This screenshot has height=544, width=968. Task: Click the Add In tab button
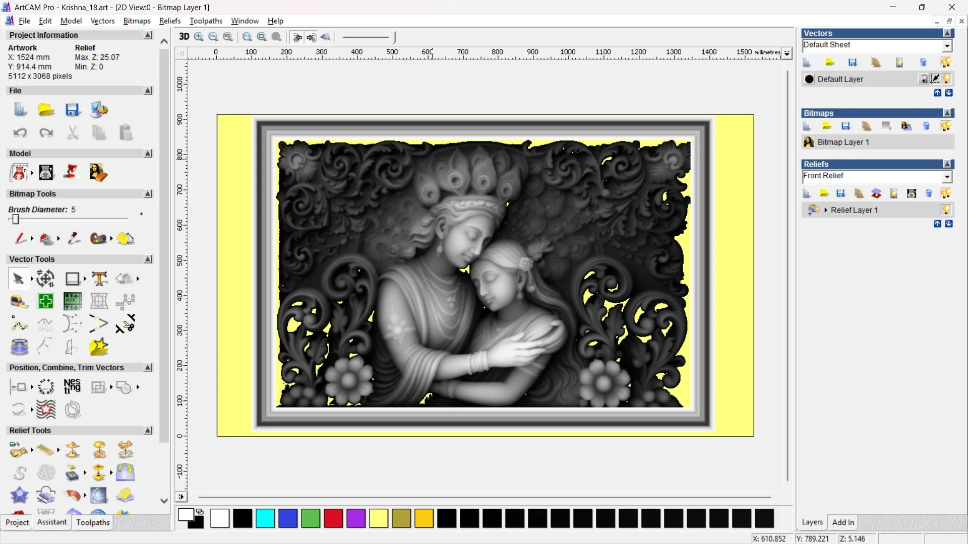pyautogui.click(x=842, y=522)
